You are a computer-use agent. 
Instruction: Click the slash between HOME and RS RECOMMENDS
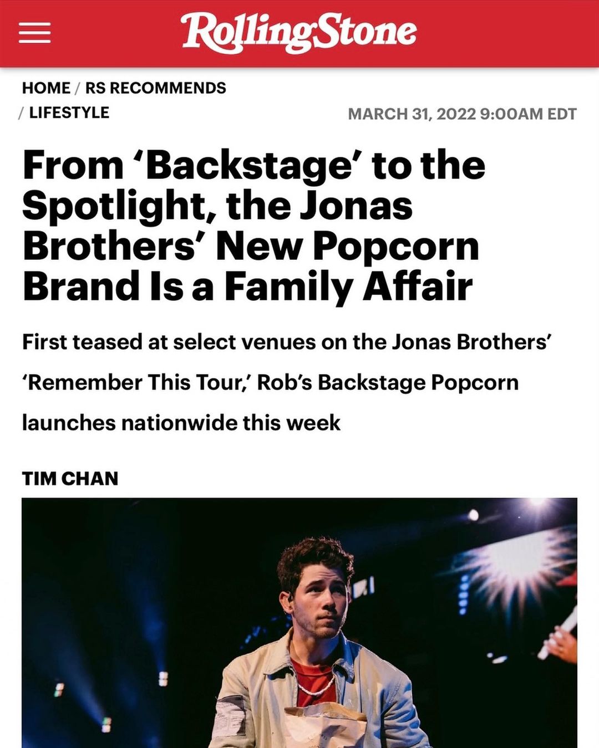pyautogui.click(x=78, y=88)
